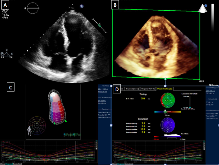Image resolution: width=219 pixels, height=165 pixels.
Task: Click the human body orientation figure in panel C
Action: click(29, 131)
